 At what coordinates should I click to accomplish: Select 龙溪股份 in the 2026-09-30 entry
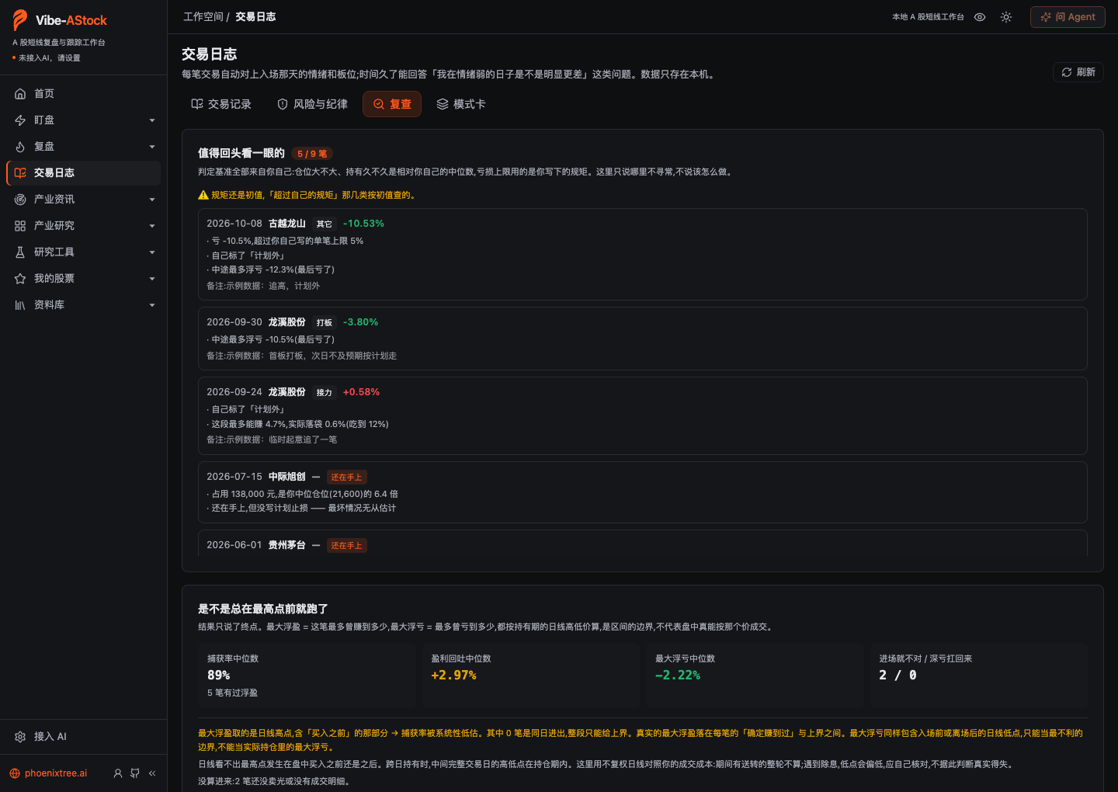point(287,322)
